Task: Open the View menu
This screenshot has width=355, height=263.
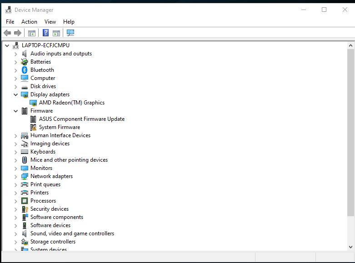Action: click(50, 21)
